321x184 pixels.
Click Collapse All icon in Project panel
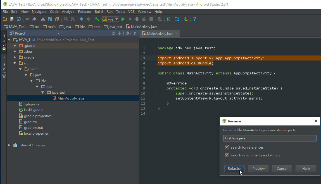[x=119, y=33]
